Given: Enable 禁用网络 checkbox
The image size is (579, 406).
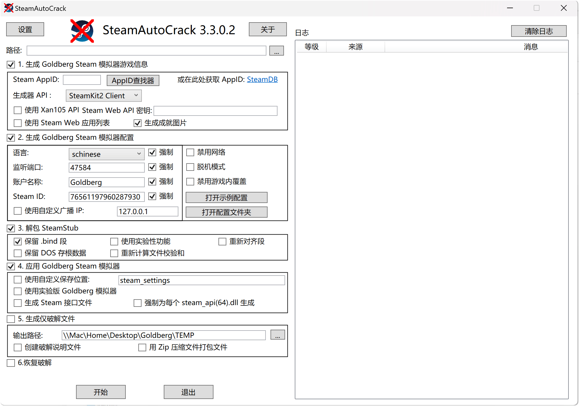Looking at the screenshot, I should click(190, 152).
